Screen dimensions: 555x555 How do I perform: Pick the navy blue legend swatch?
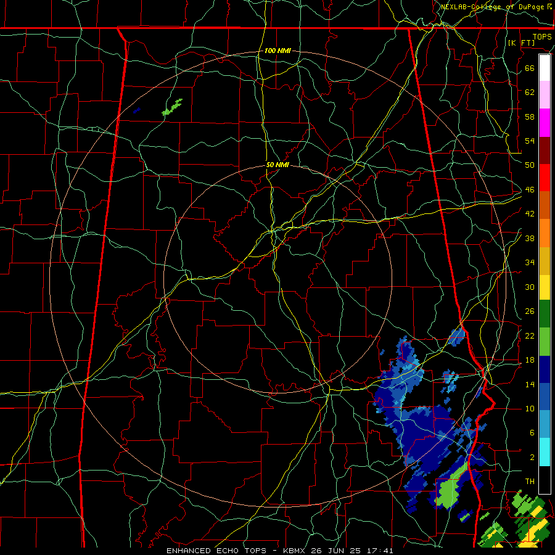[545, 369]
